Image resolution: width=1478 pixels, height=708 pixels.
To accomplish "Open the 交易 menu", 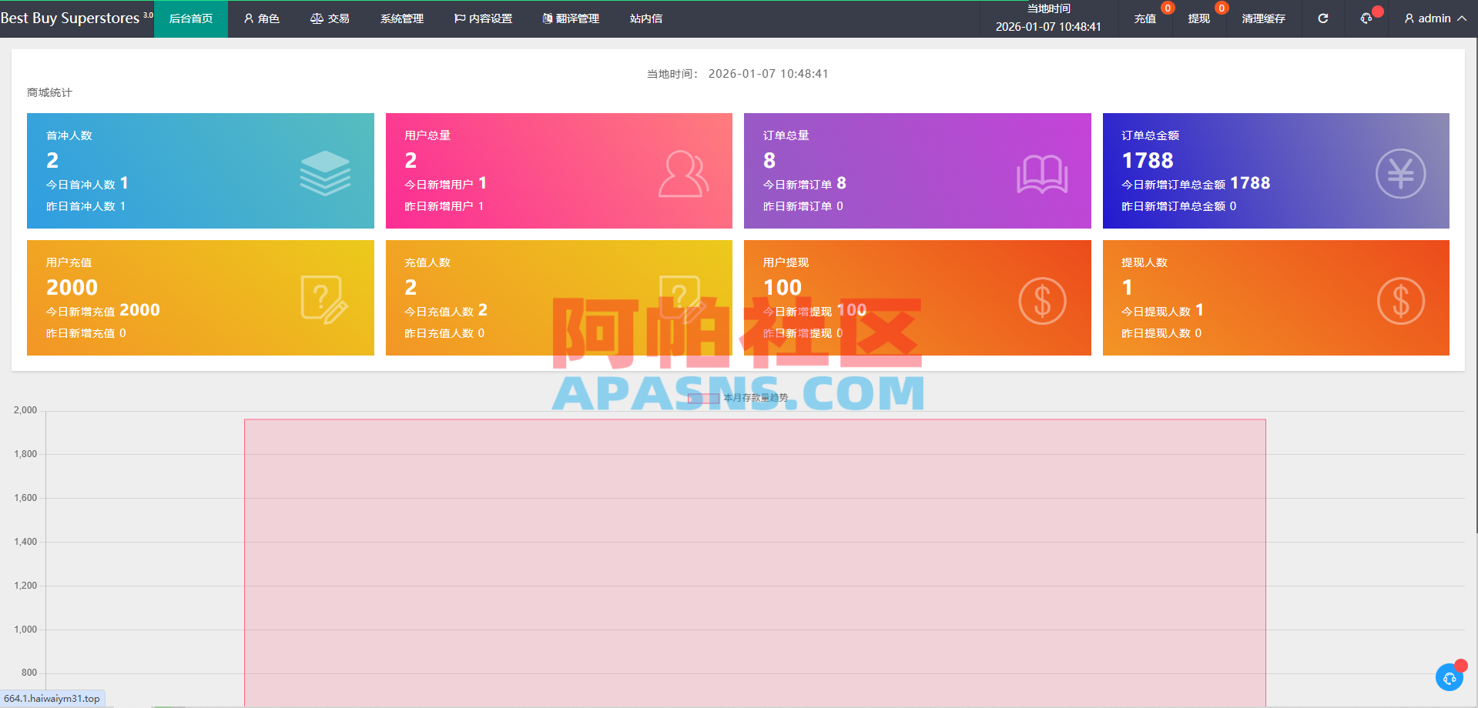I will click(330, 18).
